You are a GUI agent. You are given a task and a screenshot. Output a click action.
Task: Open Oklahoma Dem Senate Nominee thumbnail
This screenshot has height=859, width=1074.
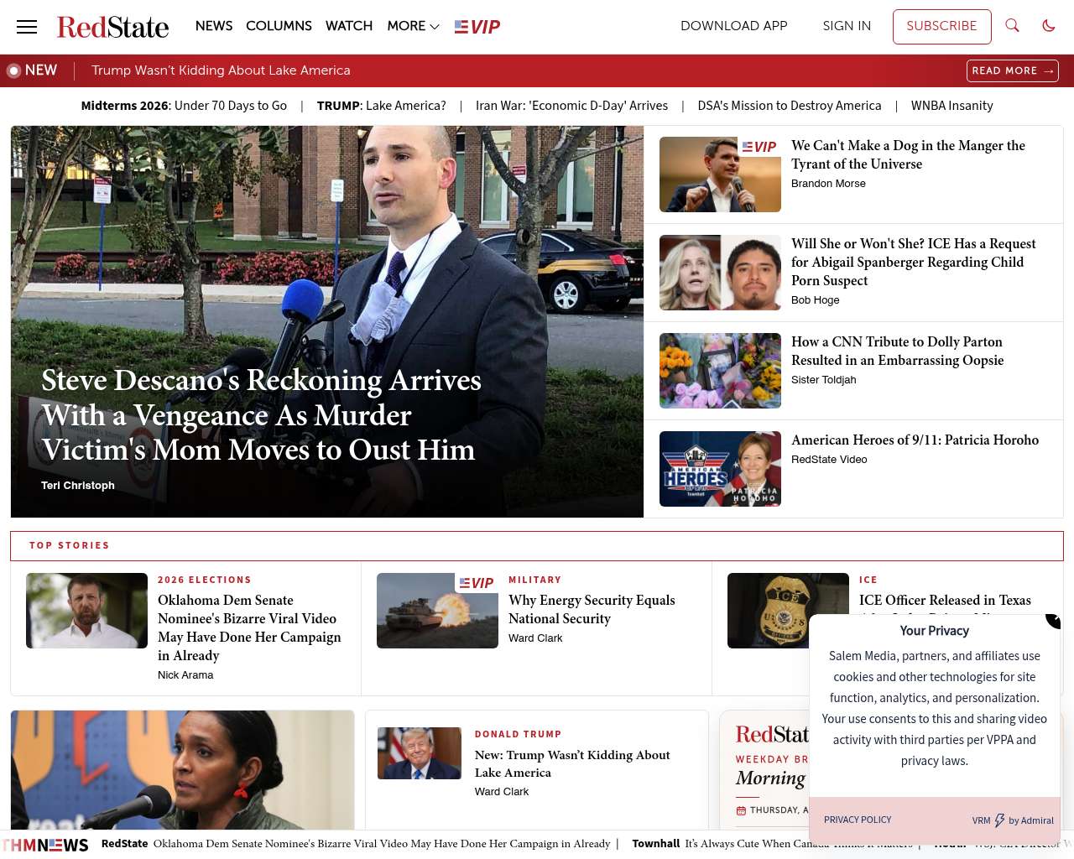click(x=86, y=611)
